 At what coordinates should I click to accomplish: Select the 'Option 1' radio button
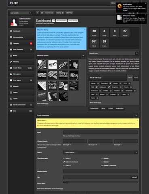tap(102, 158)
